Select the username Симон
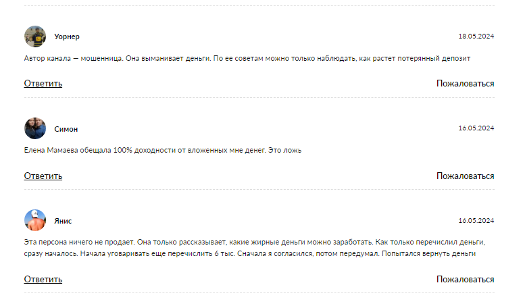 [x=66, y=129]
